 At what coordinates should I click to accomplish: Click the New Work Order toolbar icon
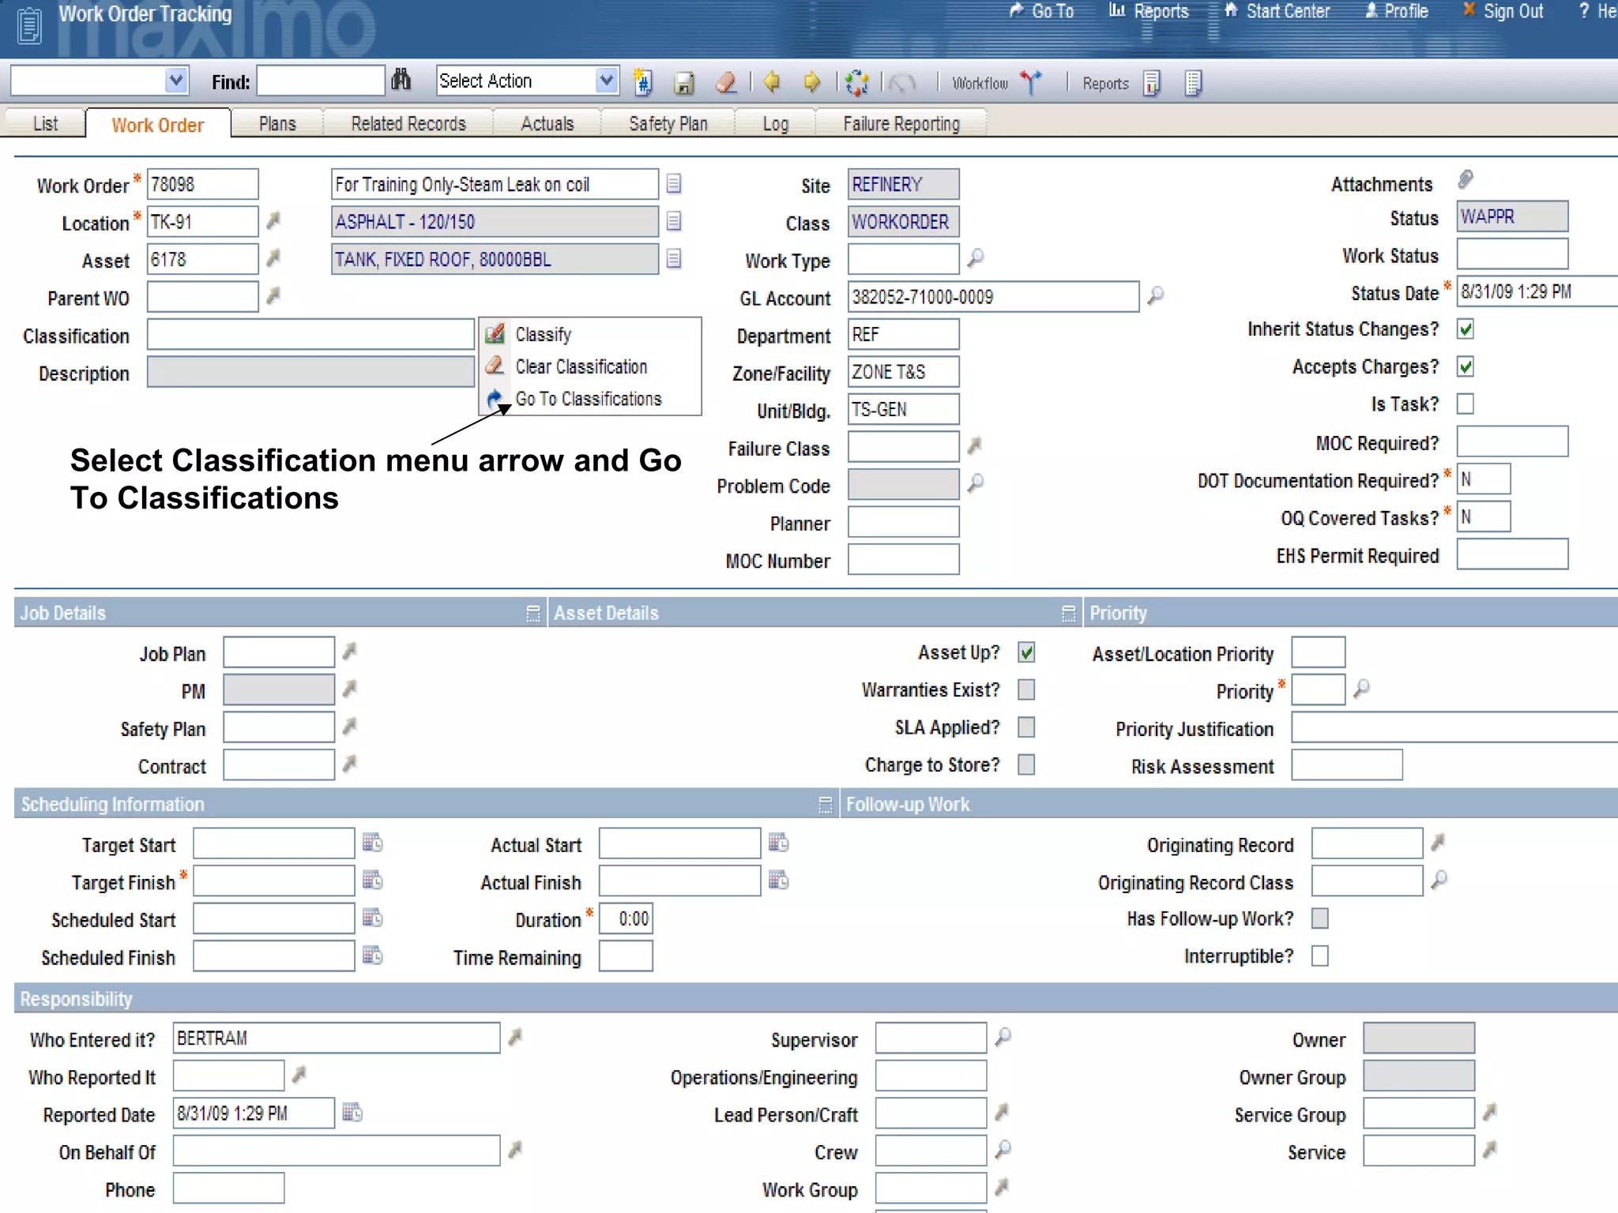643,81
